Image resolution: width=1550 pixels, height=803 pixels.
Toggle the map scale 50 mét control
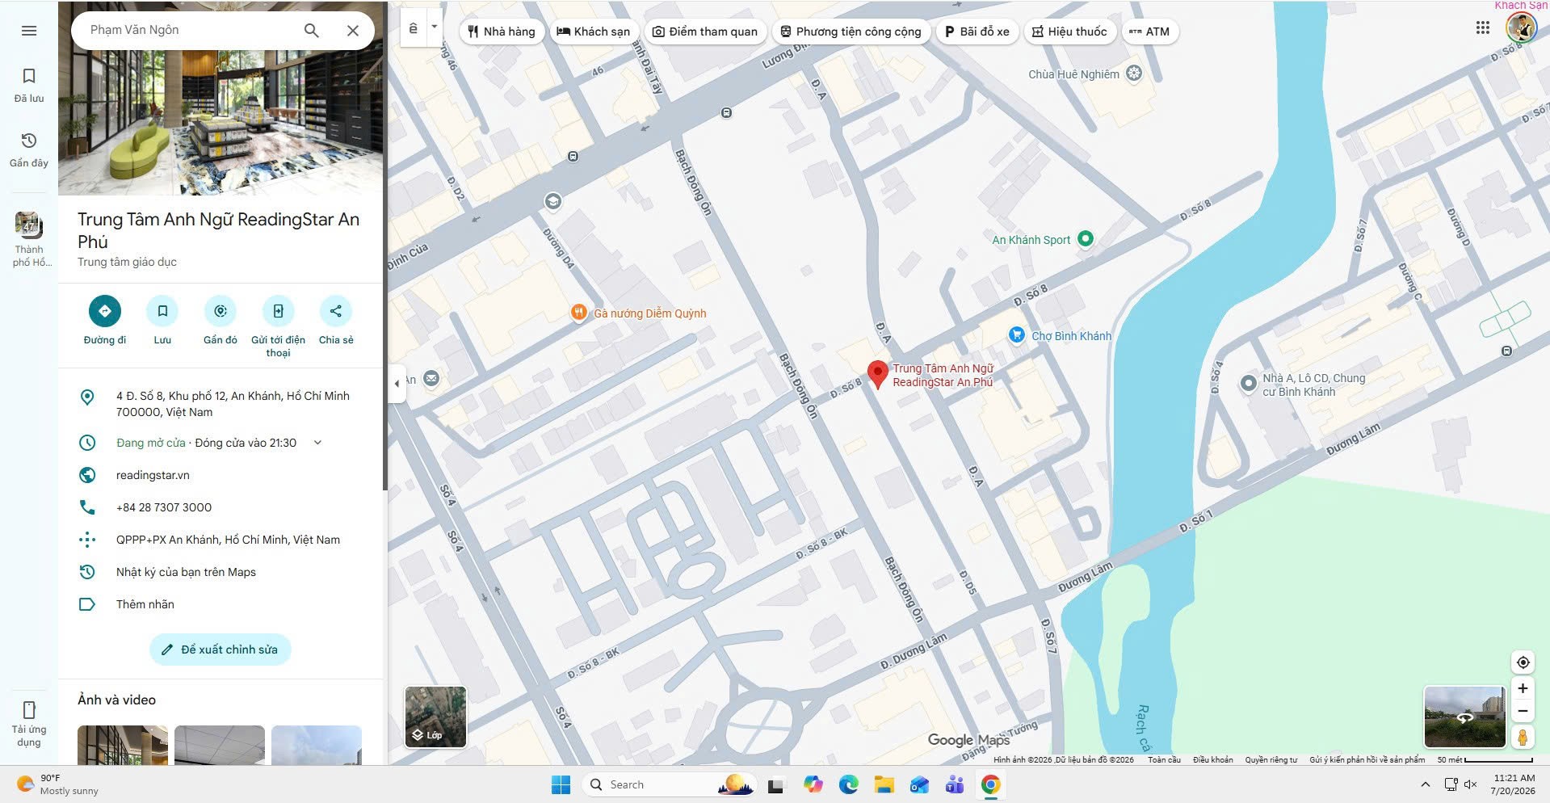point(1485,759)
